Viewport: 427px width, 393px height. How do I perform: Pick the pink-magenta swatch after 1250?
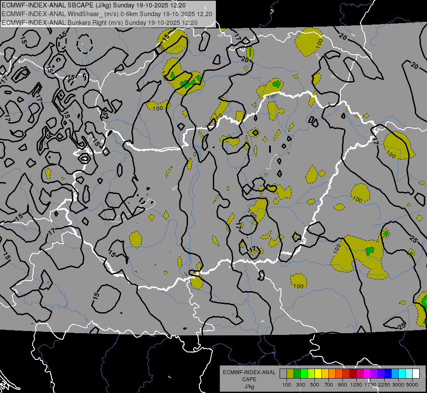coord(360,374)
